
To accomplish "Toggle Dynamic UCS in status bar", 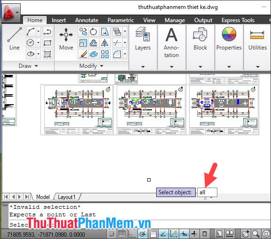I will pos(174,234).
